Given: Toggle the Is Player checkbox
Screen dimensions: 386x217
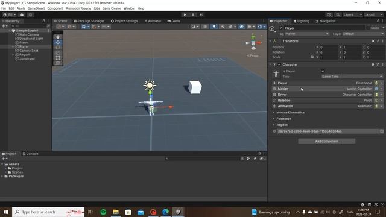Looking at the screenshot, I should click(323, 71).
